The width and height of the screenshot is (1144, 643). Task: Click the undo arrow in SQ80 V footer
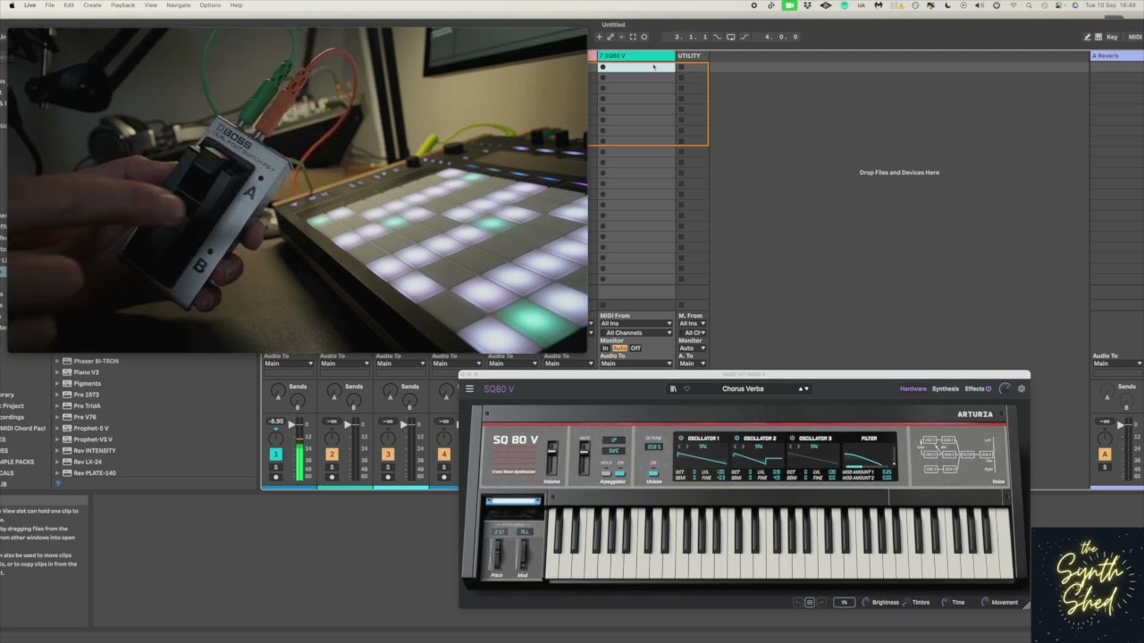click(x=798, y=602)
